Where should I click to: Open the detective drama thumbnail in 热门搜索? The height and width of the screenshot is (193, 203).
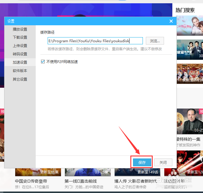coord(190,50)
